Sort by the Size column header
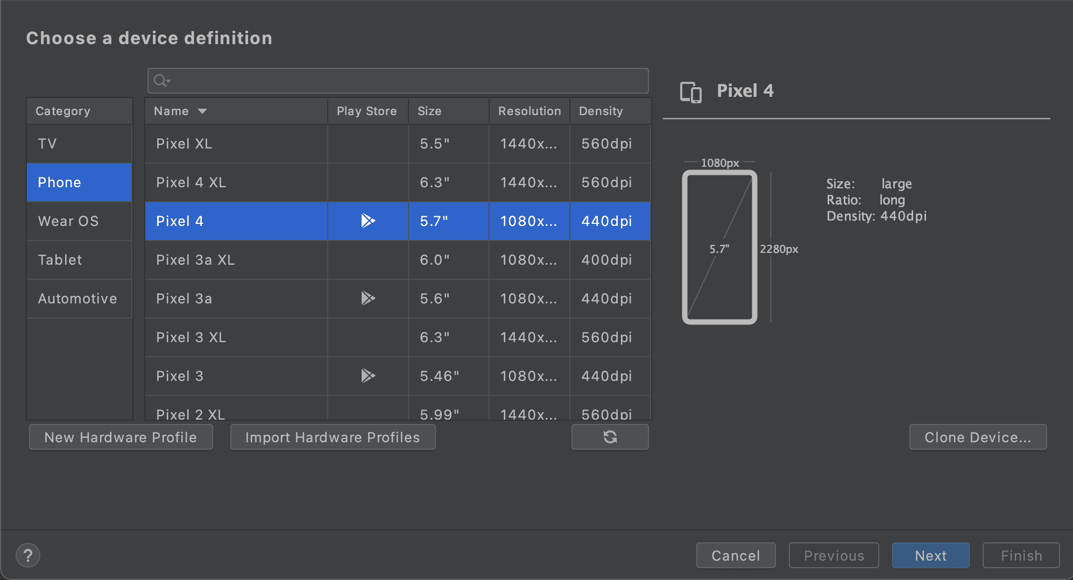 coord(449,111)
